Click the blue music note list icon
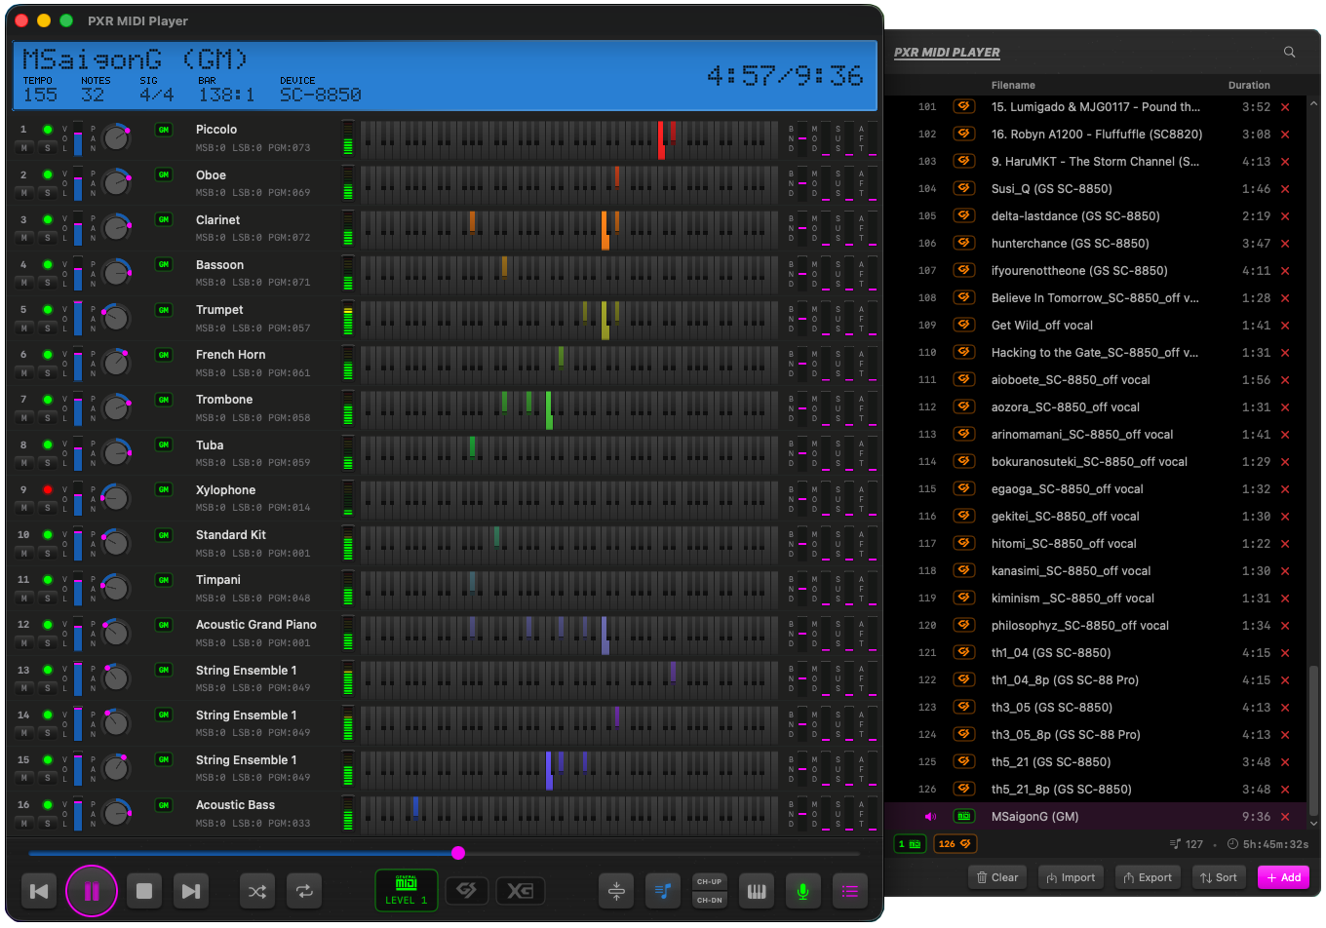This screenshot has width=1326, height=928. [x=663, y=891]
